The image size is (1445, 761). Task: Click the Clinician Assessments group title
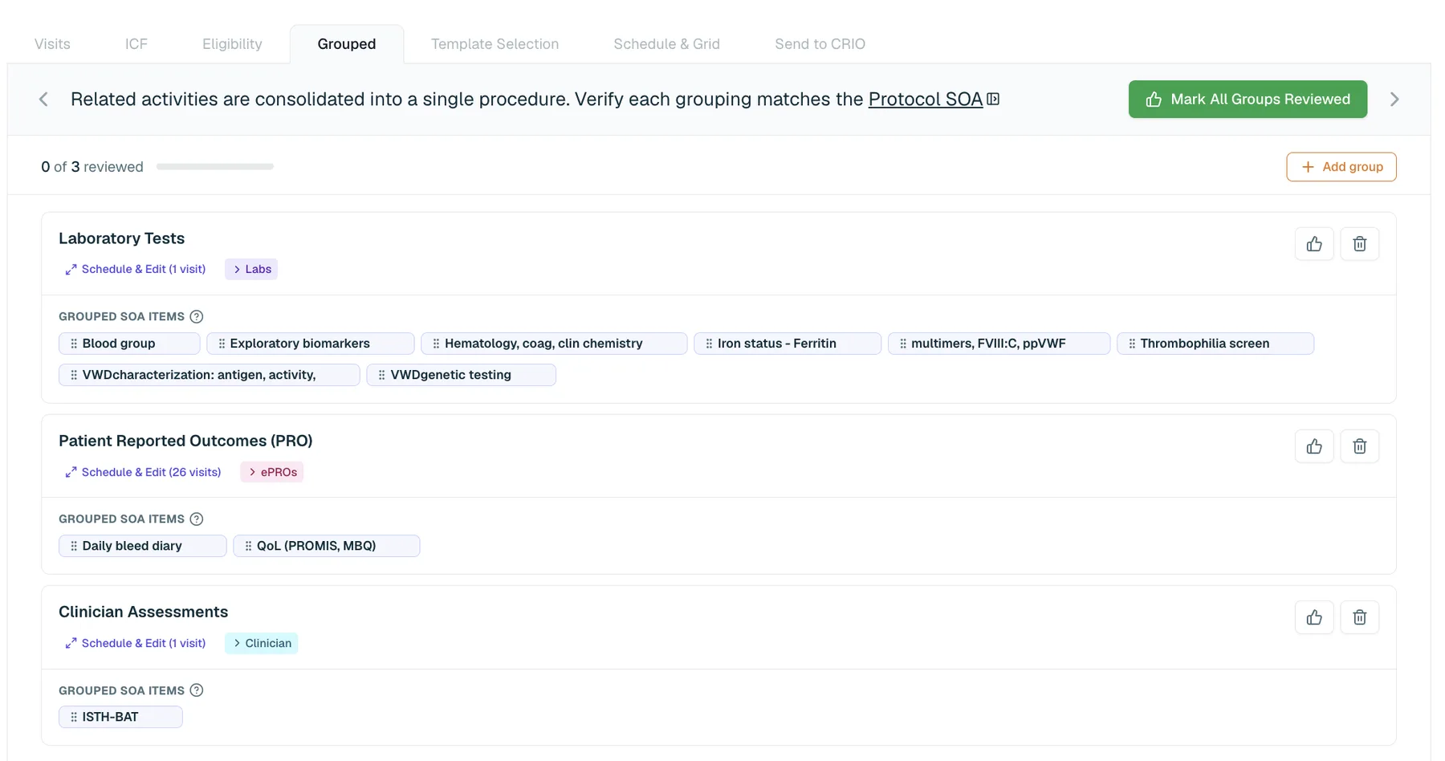[144, 612]
